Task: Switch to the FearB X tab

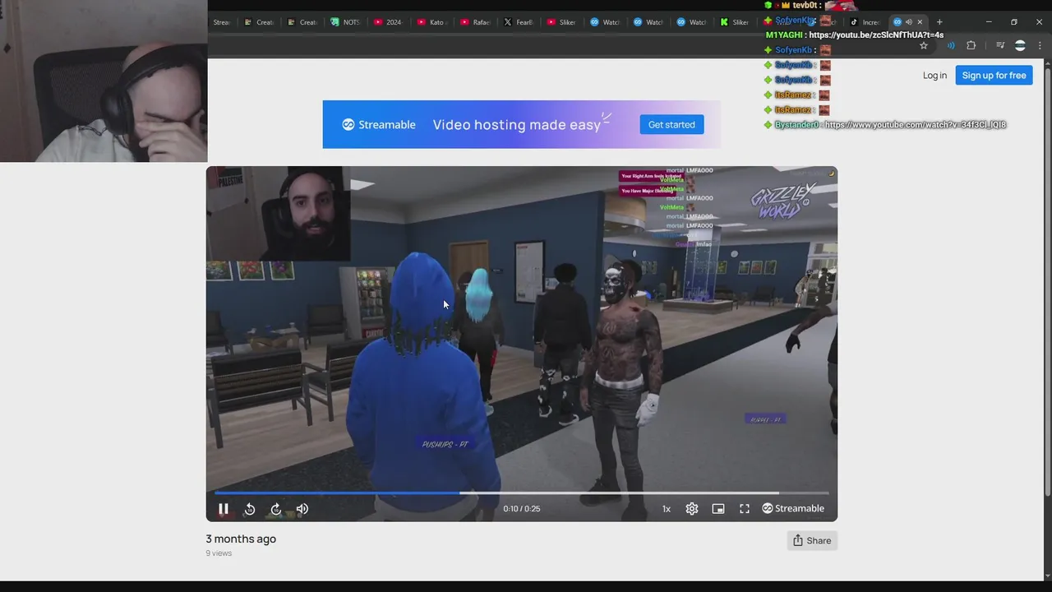Action: pos(518,22)
